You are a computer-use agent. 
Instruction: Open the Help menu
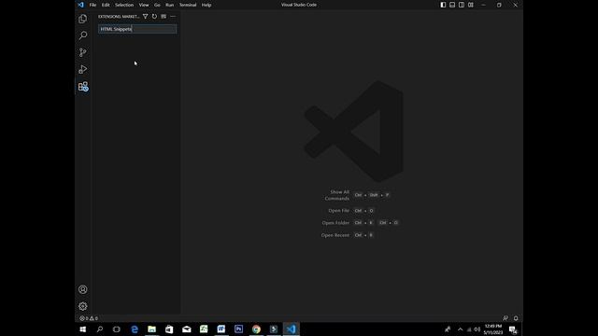point(206,5)
